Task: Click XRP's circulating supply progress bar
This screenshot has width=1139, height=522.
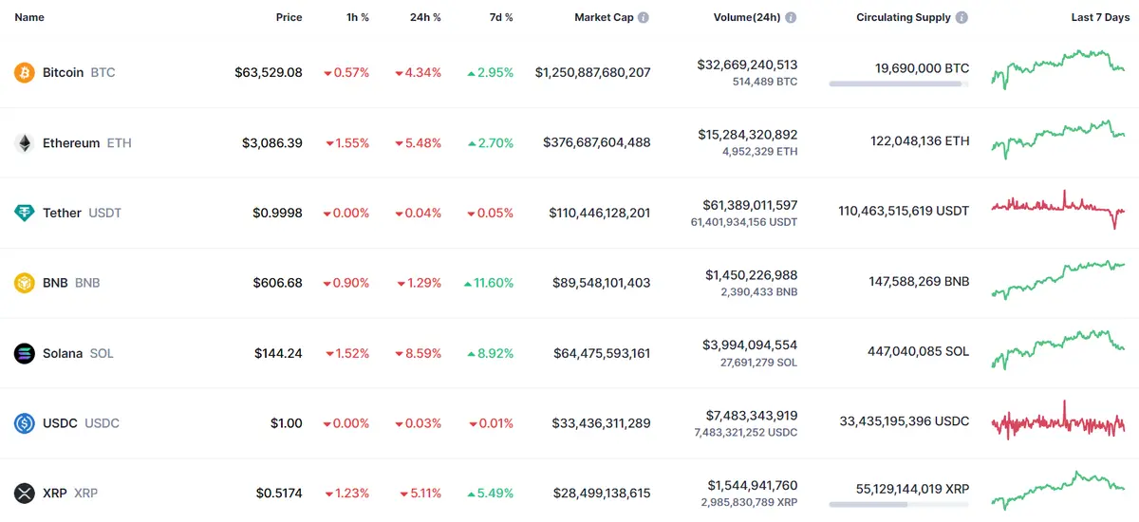Action: 899,505
